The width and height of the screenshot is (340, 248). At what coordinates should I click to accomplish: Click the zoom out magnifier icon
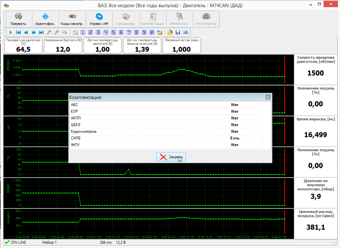pyautogui.click(x=49, y=33)
